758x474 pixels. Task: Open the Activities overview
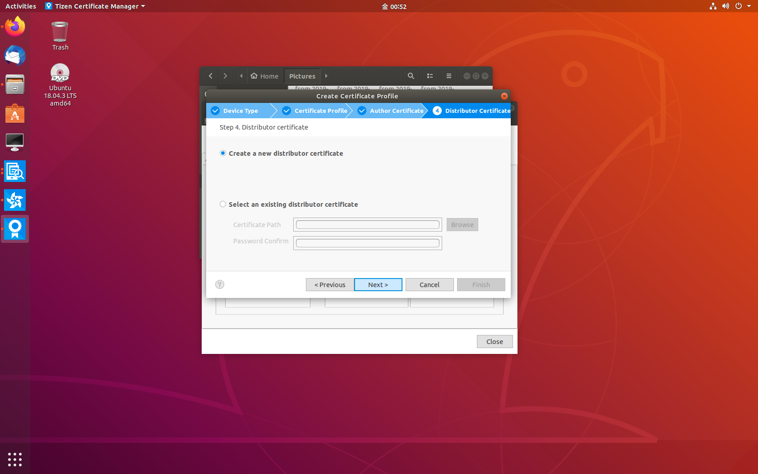coord(21,6)
